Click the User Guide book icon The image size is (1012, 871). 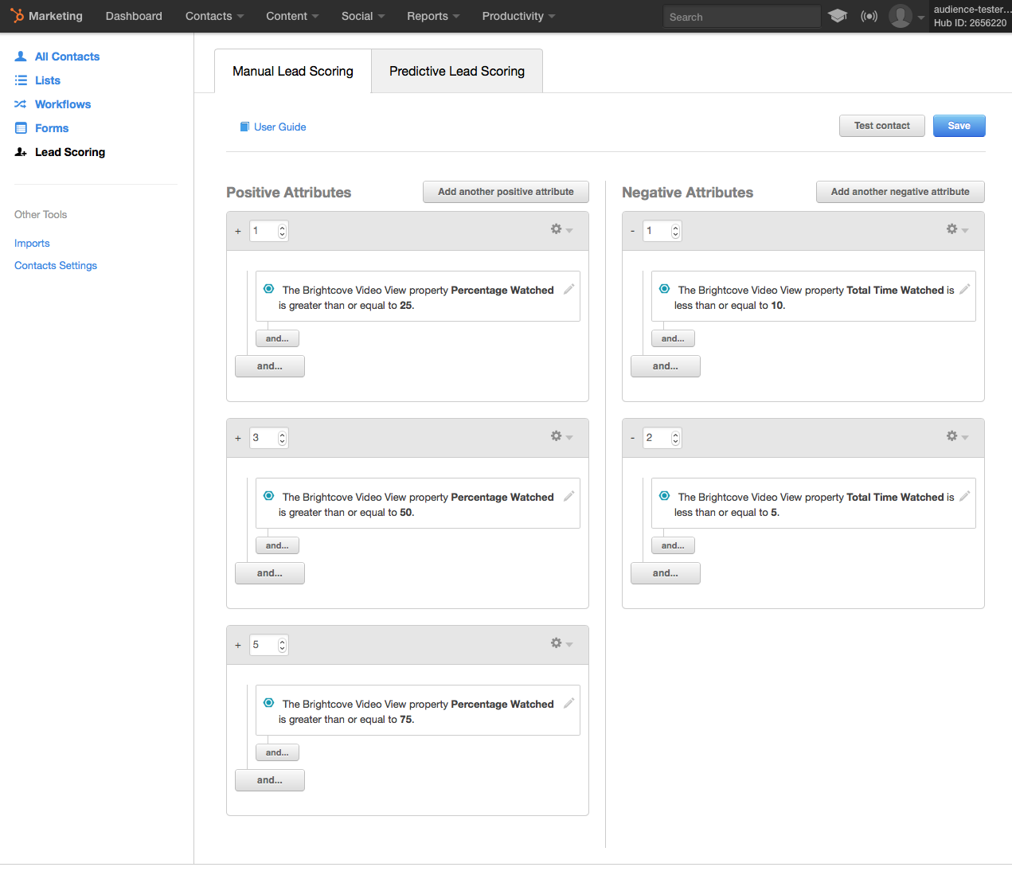point(245,127)
